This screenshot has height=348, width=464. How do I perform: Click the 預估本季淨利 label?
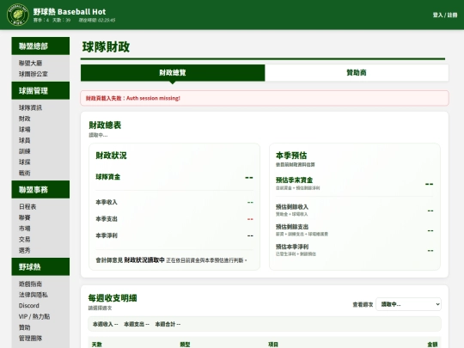tap(292, 247)
